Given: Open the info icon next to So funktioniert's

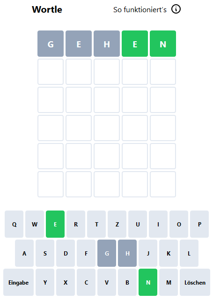Looking at the screenshot, I should click(176, 9).
